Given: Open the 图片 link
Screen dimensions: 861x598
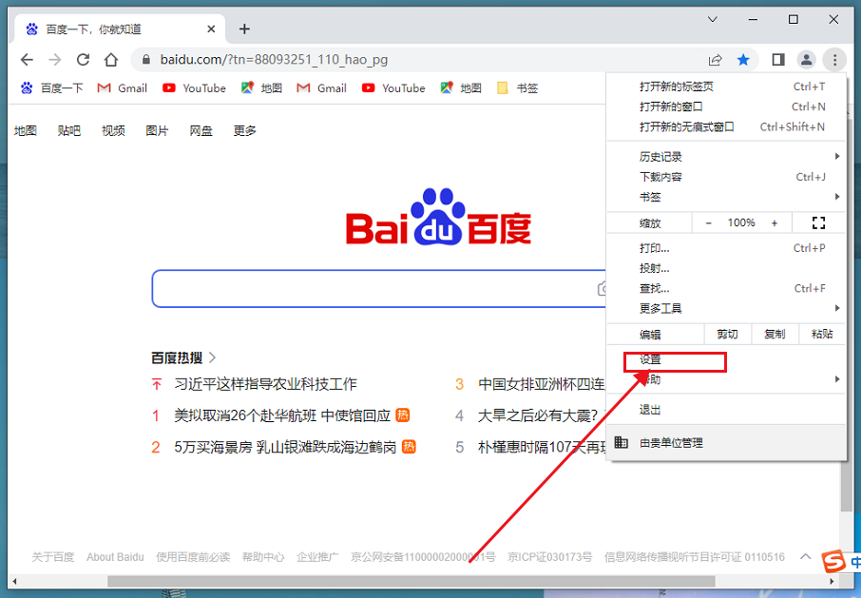Looking at the screenshot, I should point(157,130).
